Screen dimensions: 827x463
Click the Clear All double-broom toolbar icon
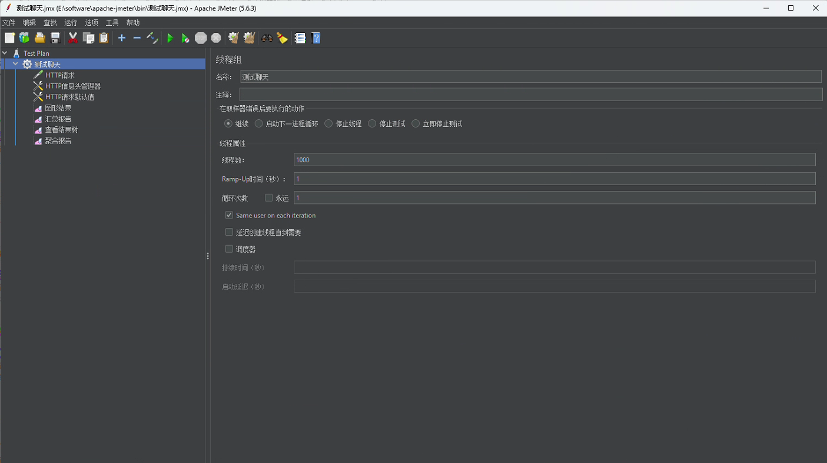point(249,38)
